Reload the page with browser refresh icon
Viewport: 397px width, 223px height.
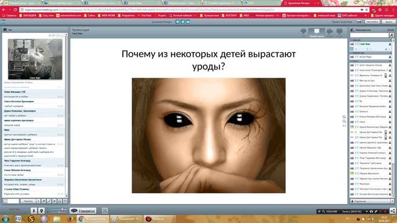coord(15,10)
